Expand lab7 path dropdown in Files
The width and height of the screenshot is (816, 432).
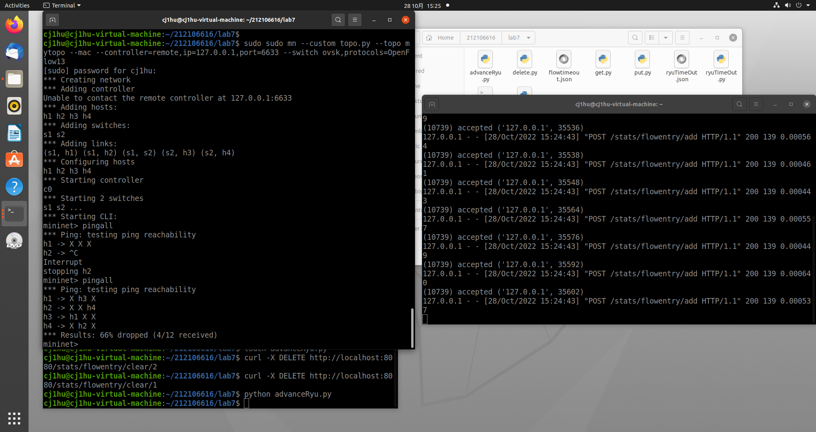[529, 38]
